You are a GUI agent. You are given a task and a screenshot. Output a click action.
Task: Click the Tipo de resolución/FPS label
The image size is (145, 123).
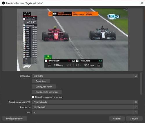20,102
